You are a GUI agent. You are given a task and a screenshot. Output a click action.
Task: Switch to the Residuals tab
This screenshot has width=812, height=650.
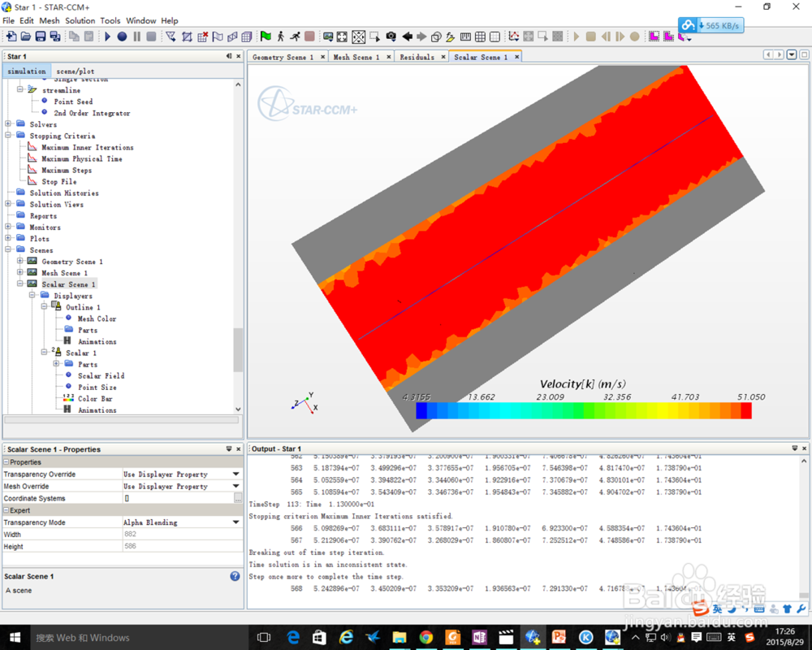tap(417, 57)
